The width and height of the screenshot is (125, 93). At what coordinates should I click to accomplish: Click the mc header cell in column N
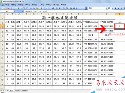pyautogui.click(x=119, y=22)
